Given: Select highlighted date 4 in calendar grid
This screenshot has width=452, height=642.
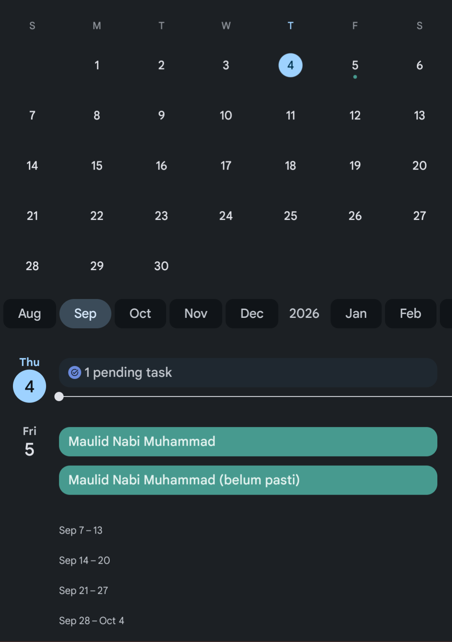Looking at the screenshot, I should tap(290, 65).
